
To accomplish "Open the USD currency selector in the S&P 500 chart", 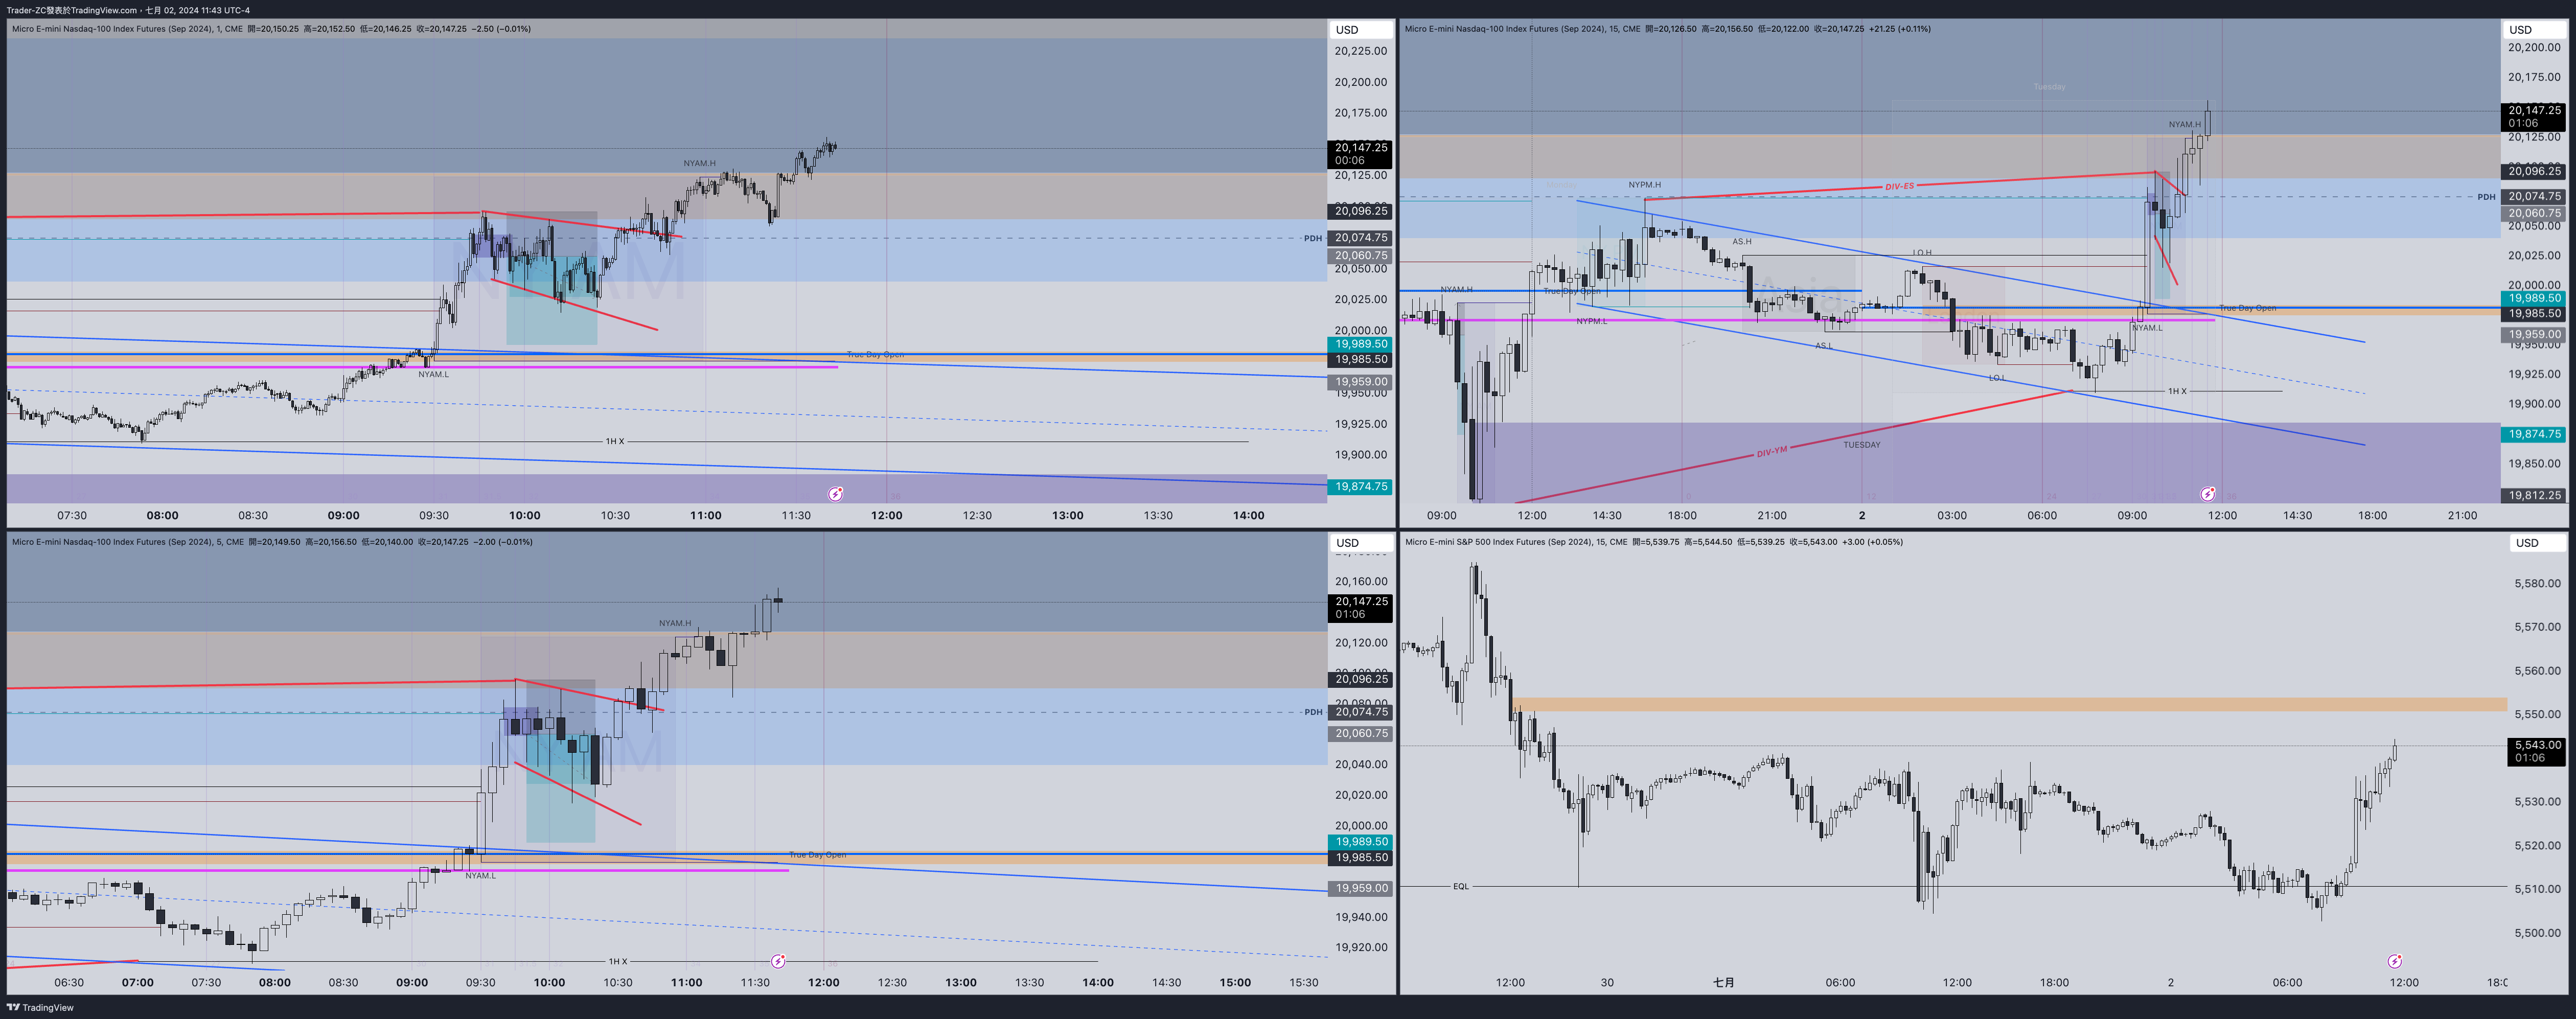I will pos(2539,543).
